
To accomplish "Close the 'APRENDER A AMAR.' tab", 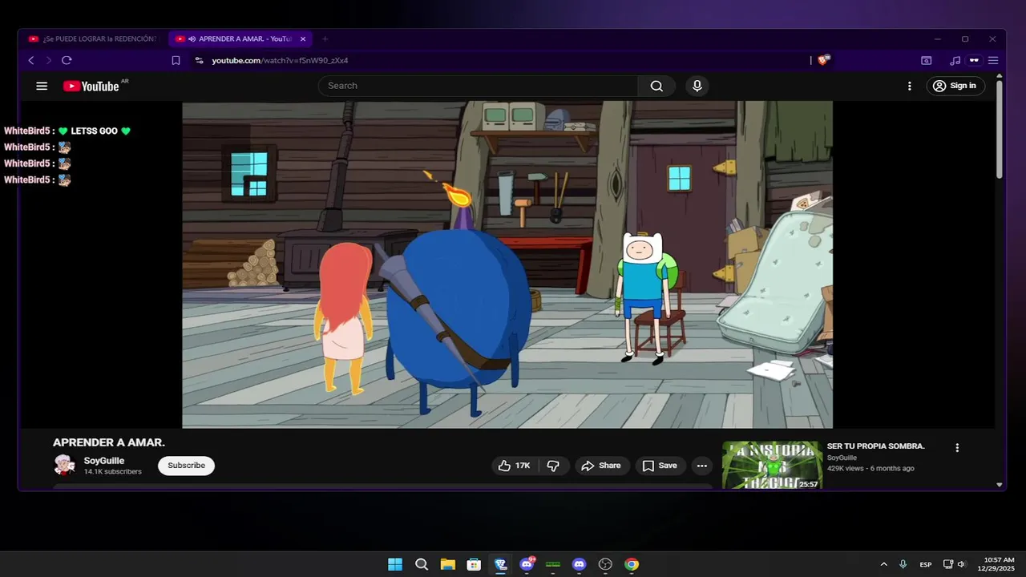I will click(x=303, y=38).
